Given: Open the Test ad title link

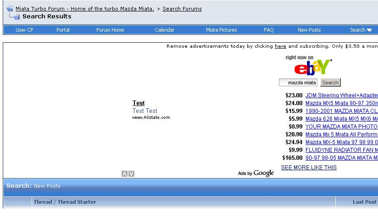Looking at the screenshot, I should [x=139, y=103].
